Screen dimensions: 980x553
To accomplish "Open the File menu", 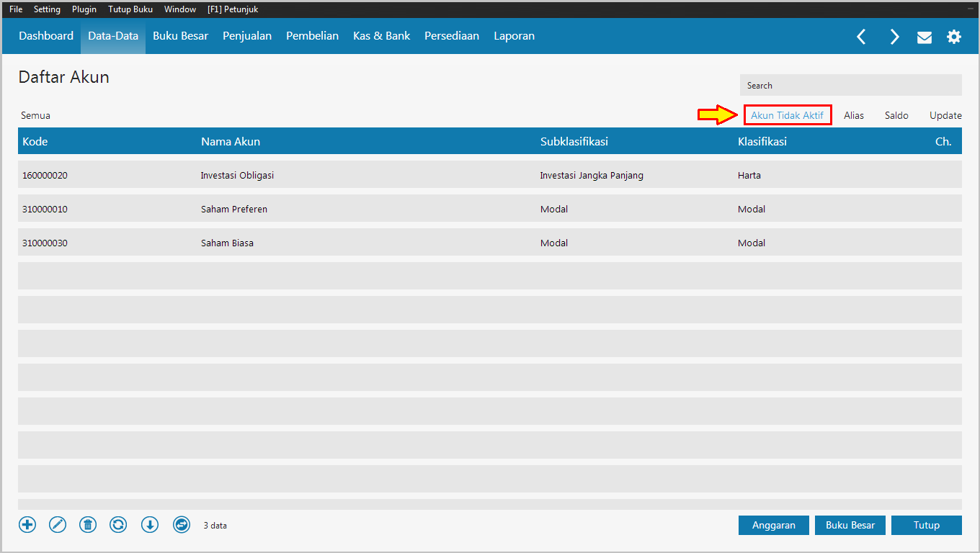I will tap(16, 9).
